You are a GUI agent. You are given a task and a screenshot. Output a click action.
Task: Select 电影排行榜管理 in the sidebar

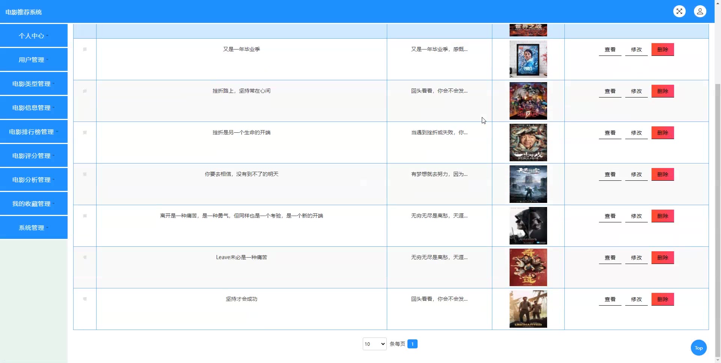[x=34, y=132]
